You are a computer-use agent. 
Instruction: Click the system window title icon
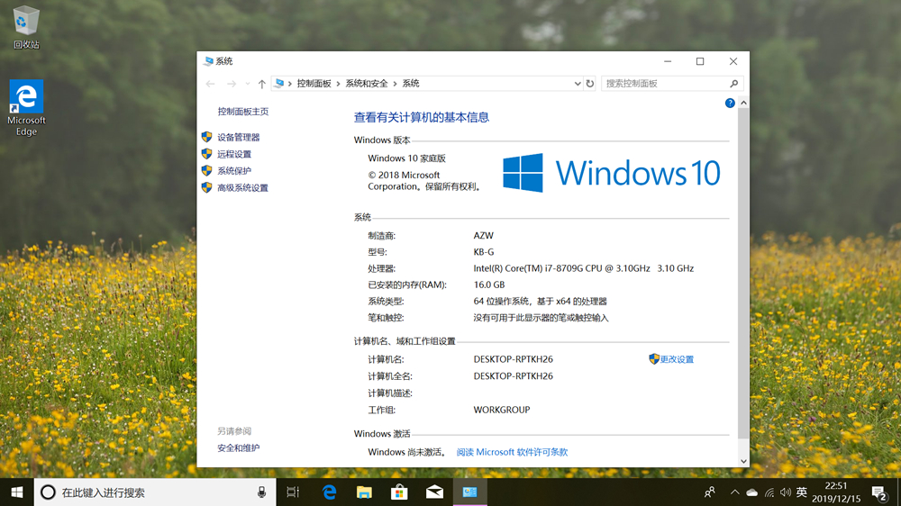coord(209,61)
